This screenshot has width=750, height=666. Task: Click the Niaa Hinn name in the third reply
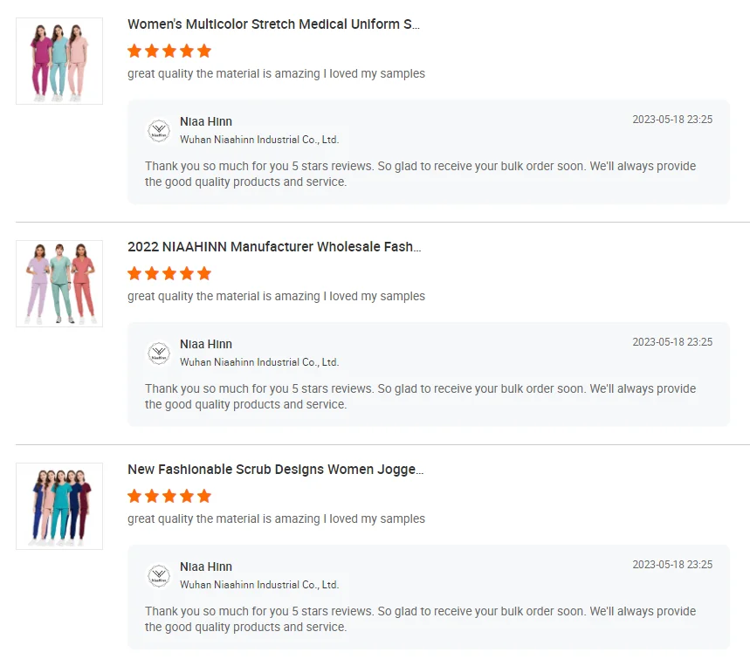click(206, 566)
